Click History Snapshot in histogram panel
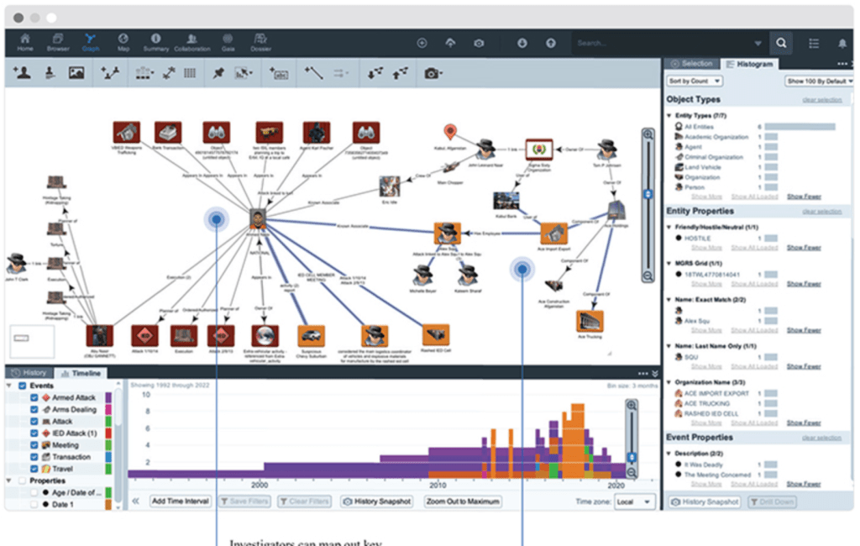The image size is (860, 546). pyautogui.click(x=705, y=502)
